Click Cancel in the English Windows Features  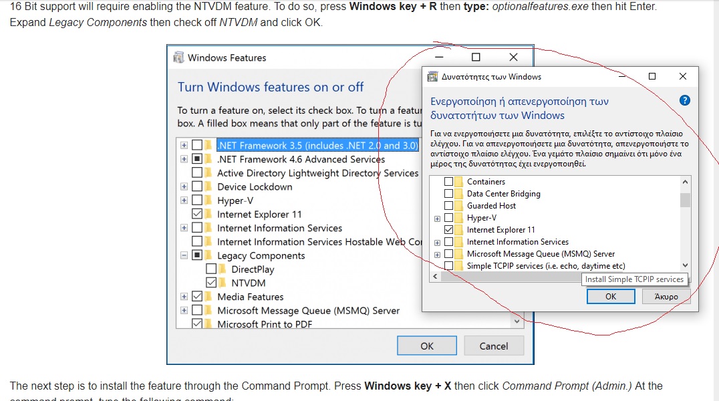pos(494,346)
